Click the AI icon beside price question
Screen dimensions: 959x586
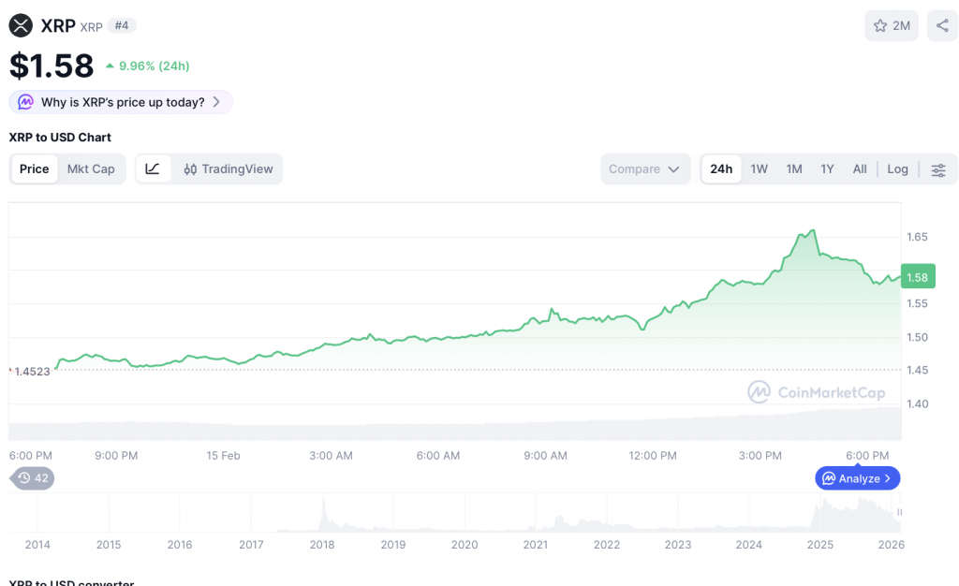(25, 102)
